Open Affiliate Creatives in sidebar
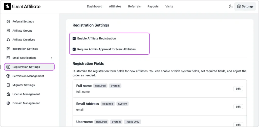Screen dimensions: 259x127 (24, 40)
